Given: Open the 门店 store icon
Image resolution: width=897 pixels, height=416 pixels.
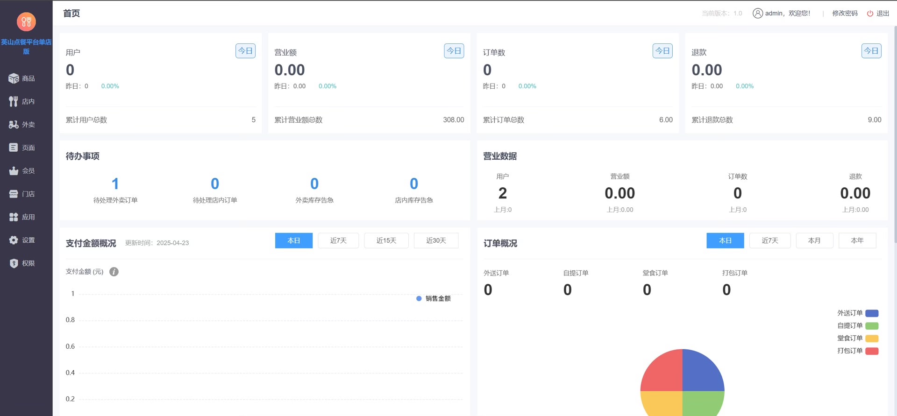Looking at the screenshot, I should [14, 194].
